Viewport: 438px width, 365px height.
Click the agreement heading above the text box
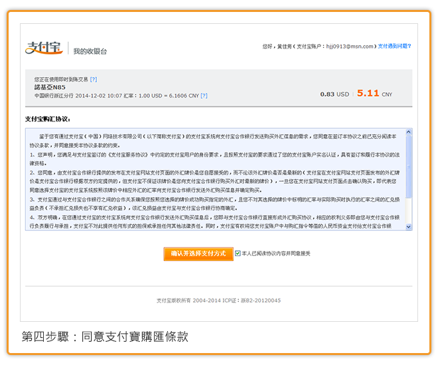tap(48, 119)
